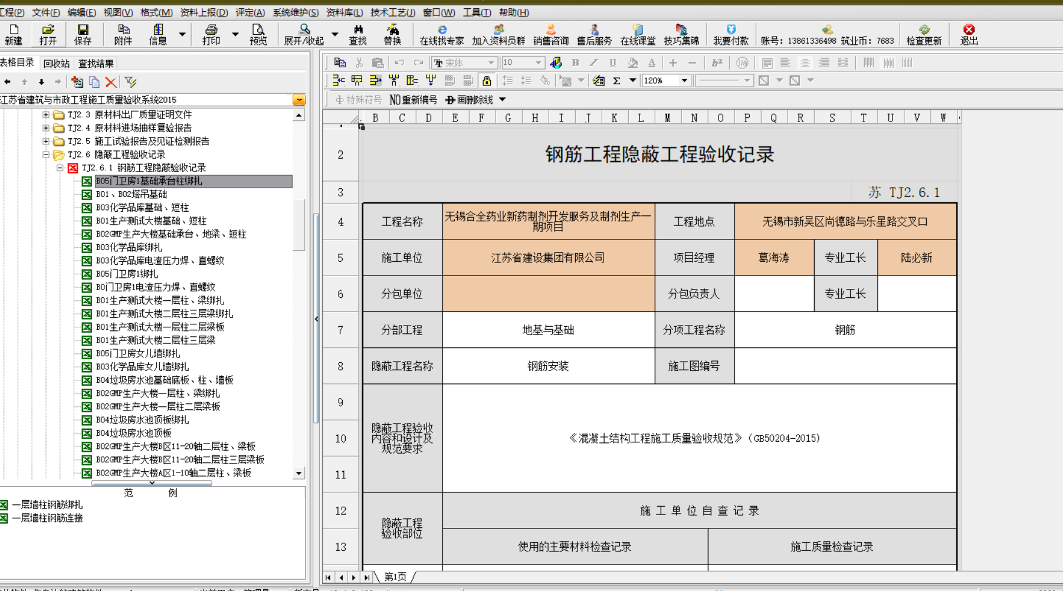
Task: Select tree item B01、B02塔吊基础
Action: click(132, 194)
